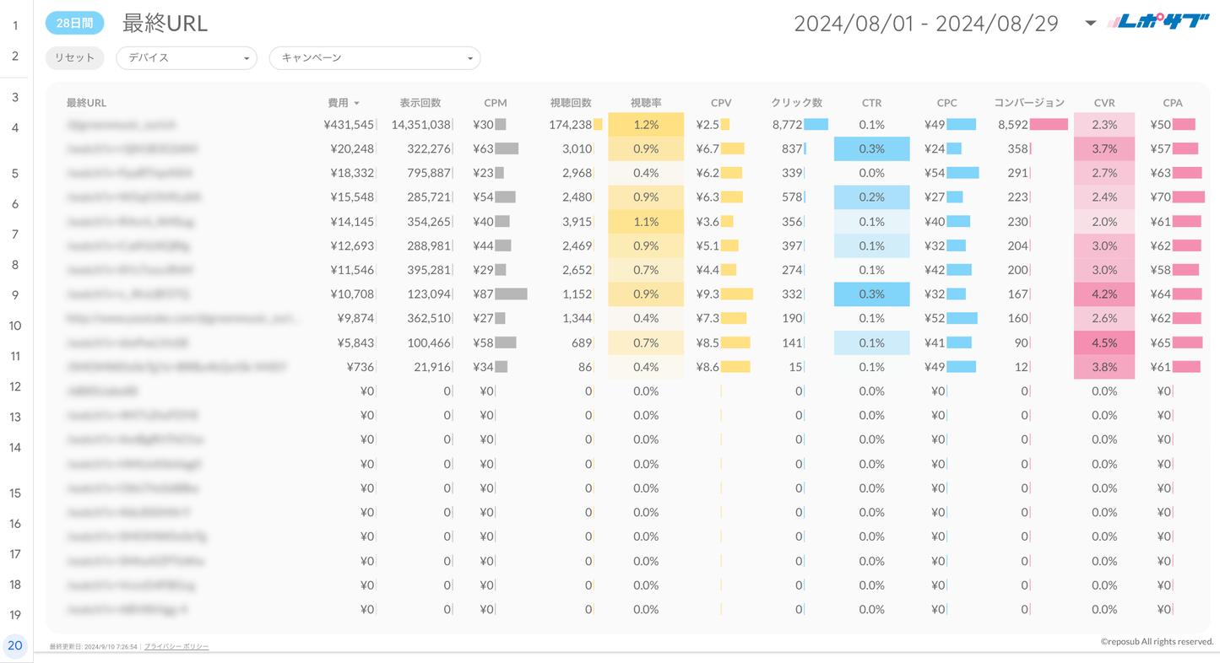Click the レポサブ logo
The width and height of the screenshot is (1220, 663).
[1158, 22]
